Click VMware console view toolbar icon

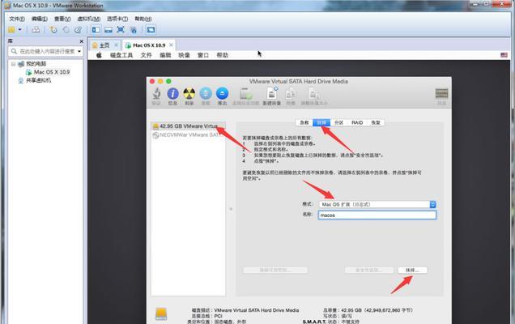(151, 30)
